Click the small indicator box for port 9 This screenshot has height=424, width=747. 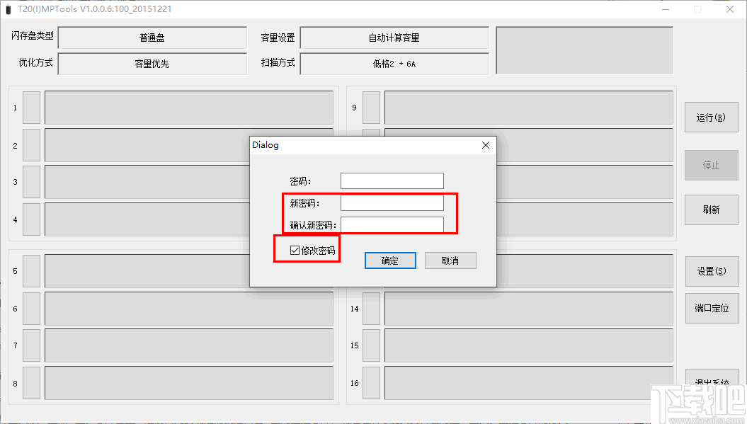(x=371, y=108)
